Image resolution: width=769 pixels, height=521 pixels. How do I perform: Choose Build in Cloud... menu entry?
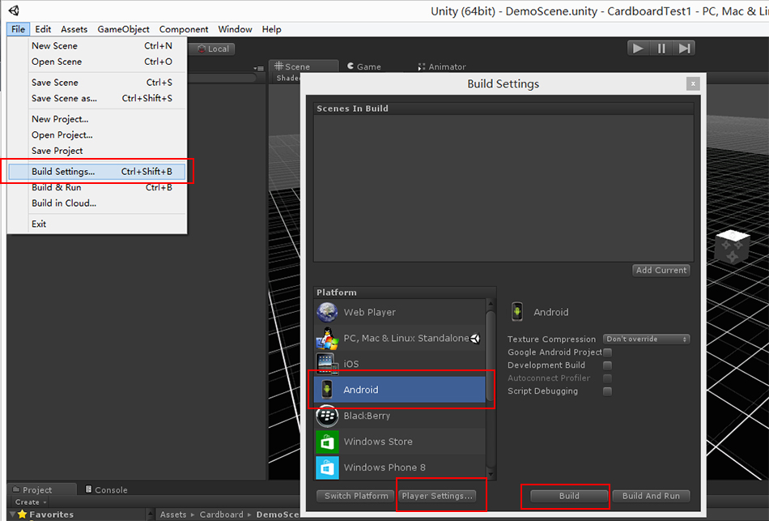[97, 203]
